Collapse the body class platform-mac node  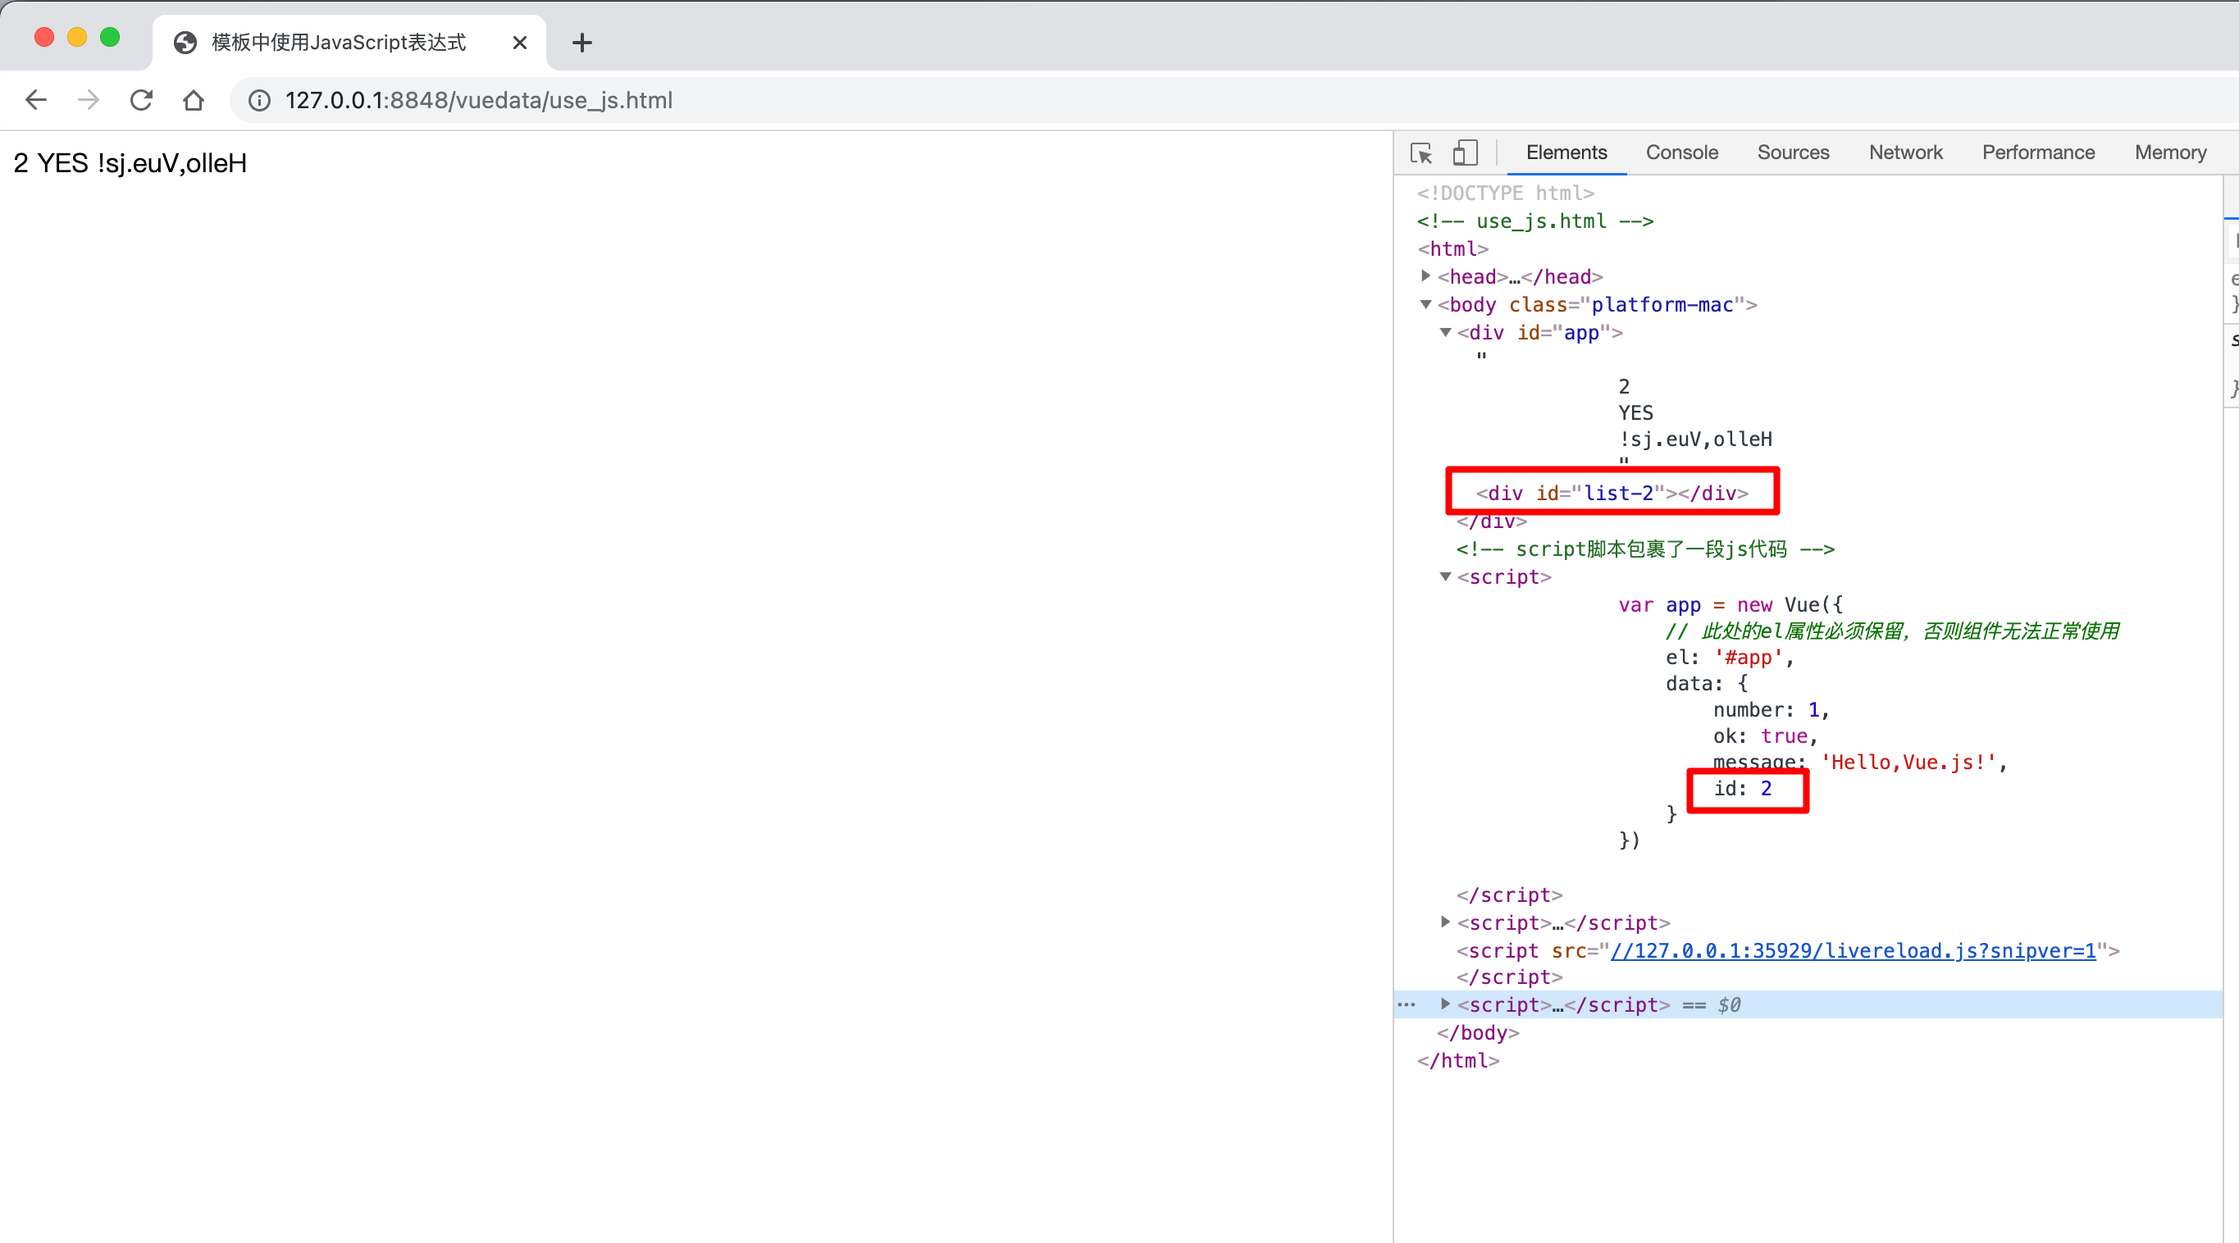(x=1425, y=304)
